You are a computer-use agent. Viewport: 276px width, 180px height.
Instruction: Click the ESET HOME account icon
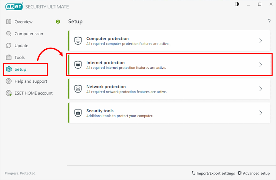coord(9,93)
